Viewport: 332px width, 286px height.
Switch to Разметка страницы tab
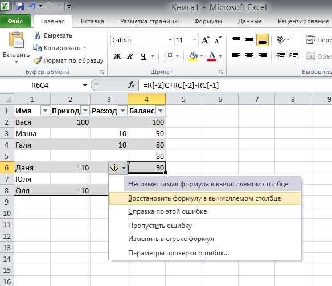[149, 21]
